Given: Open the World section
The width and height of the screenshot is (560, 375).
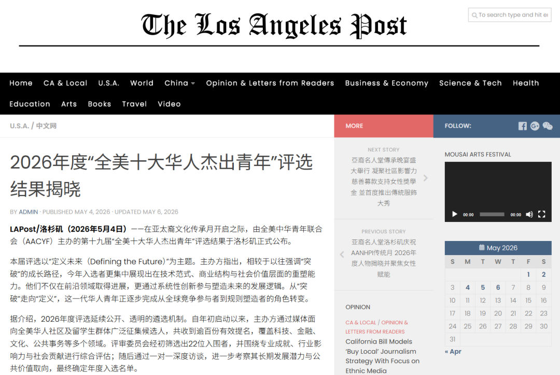Looking at the screenshot, I should (142, 83).
